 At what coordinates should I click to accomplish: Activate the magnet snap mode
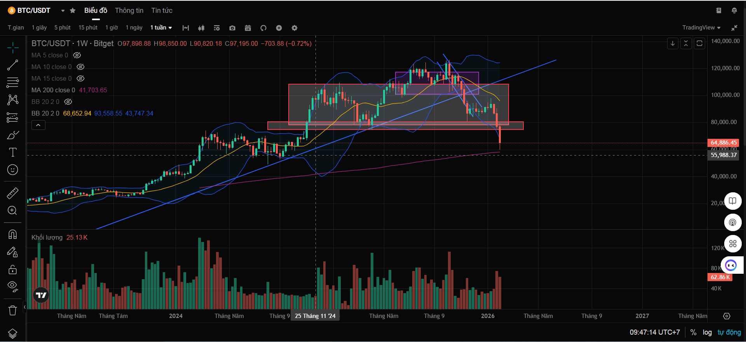(x=12, y=235)
